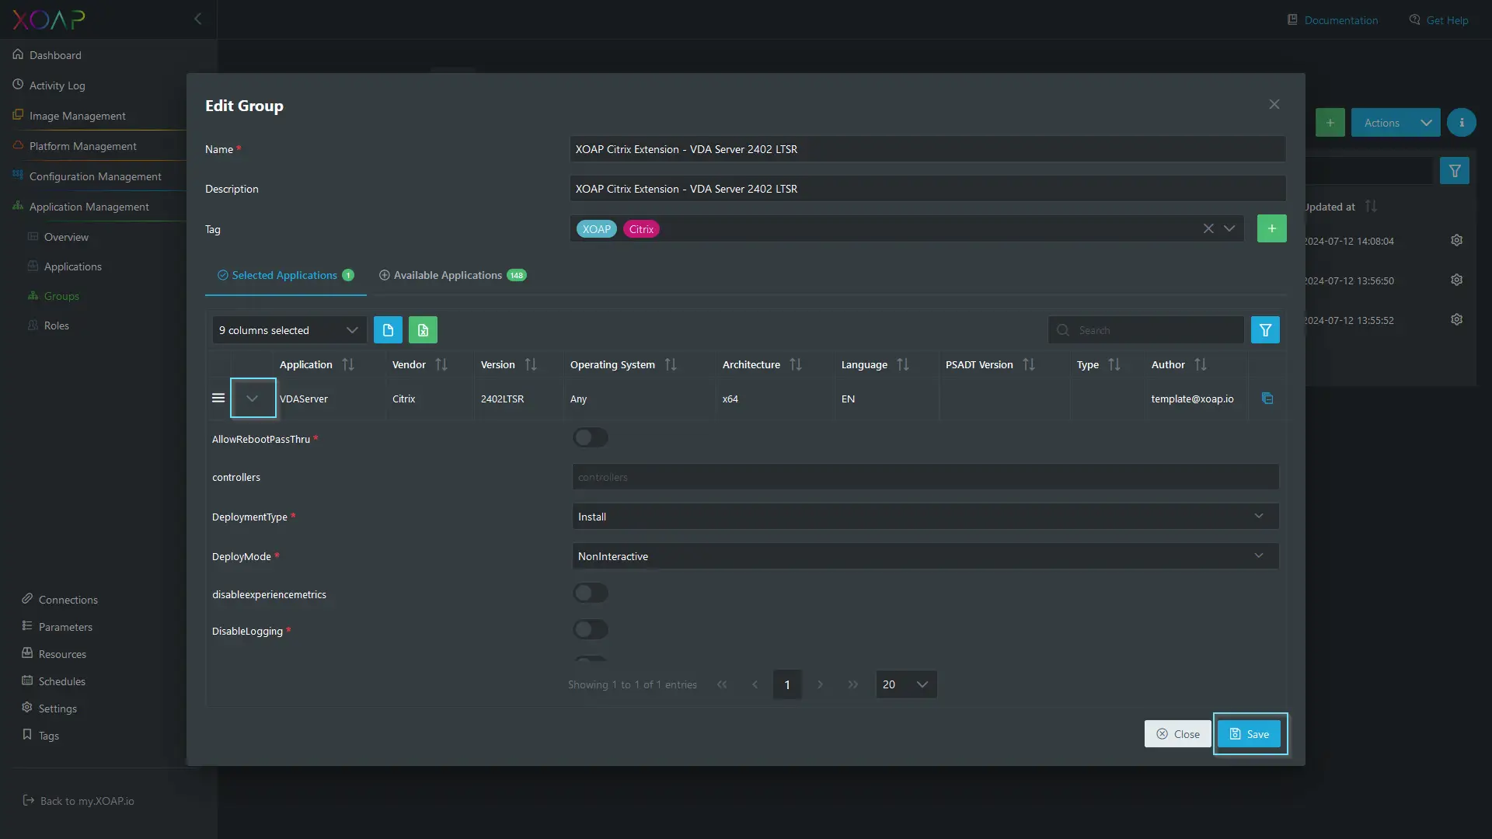Go to last page double arrow
1492x839 pixels.
pos(853,684)
